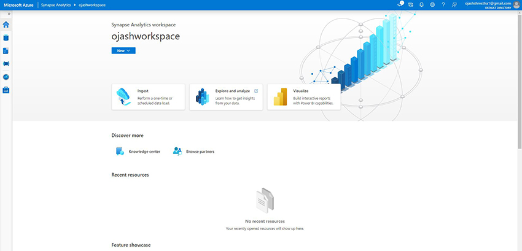Expand the left navigation sidebar

point(9,14)
